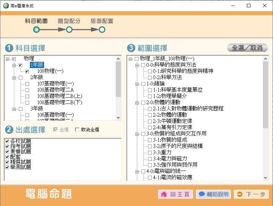273x206 pixels.
Task: Uncheck the 精選試題 source checkbox
Action: pos(7,162)
